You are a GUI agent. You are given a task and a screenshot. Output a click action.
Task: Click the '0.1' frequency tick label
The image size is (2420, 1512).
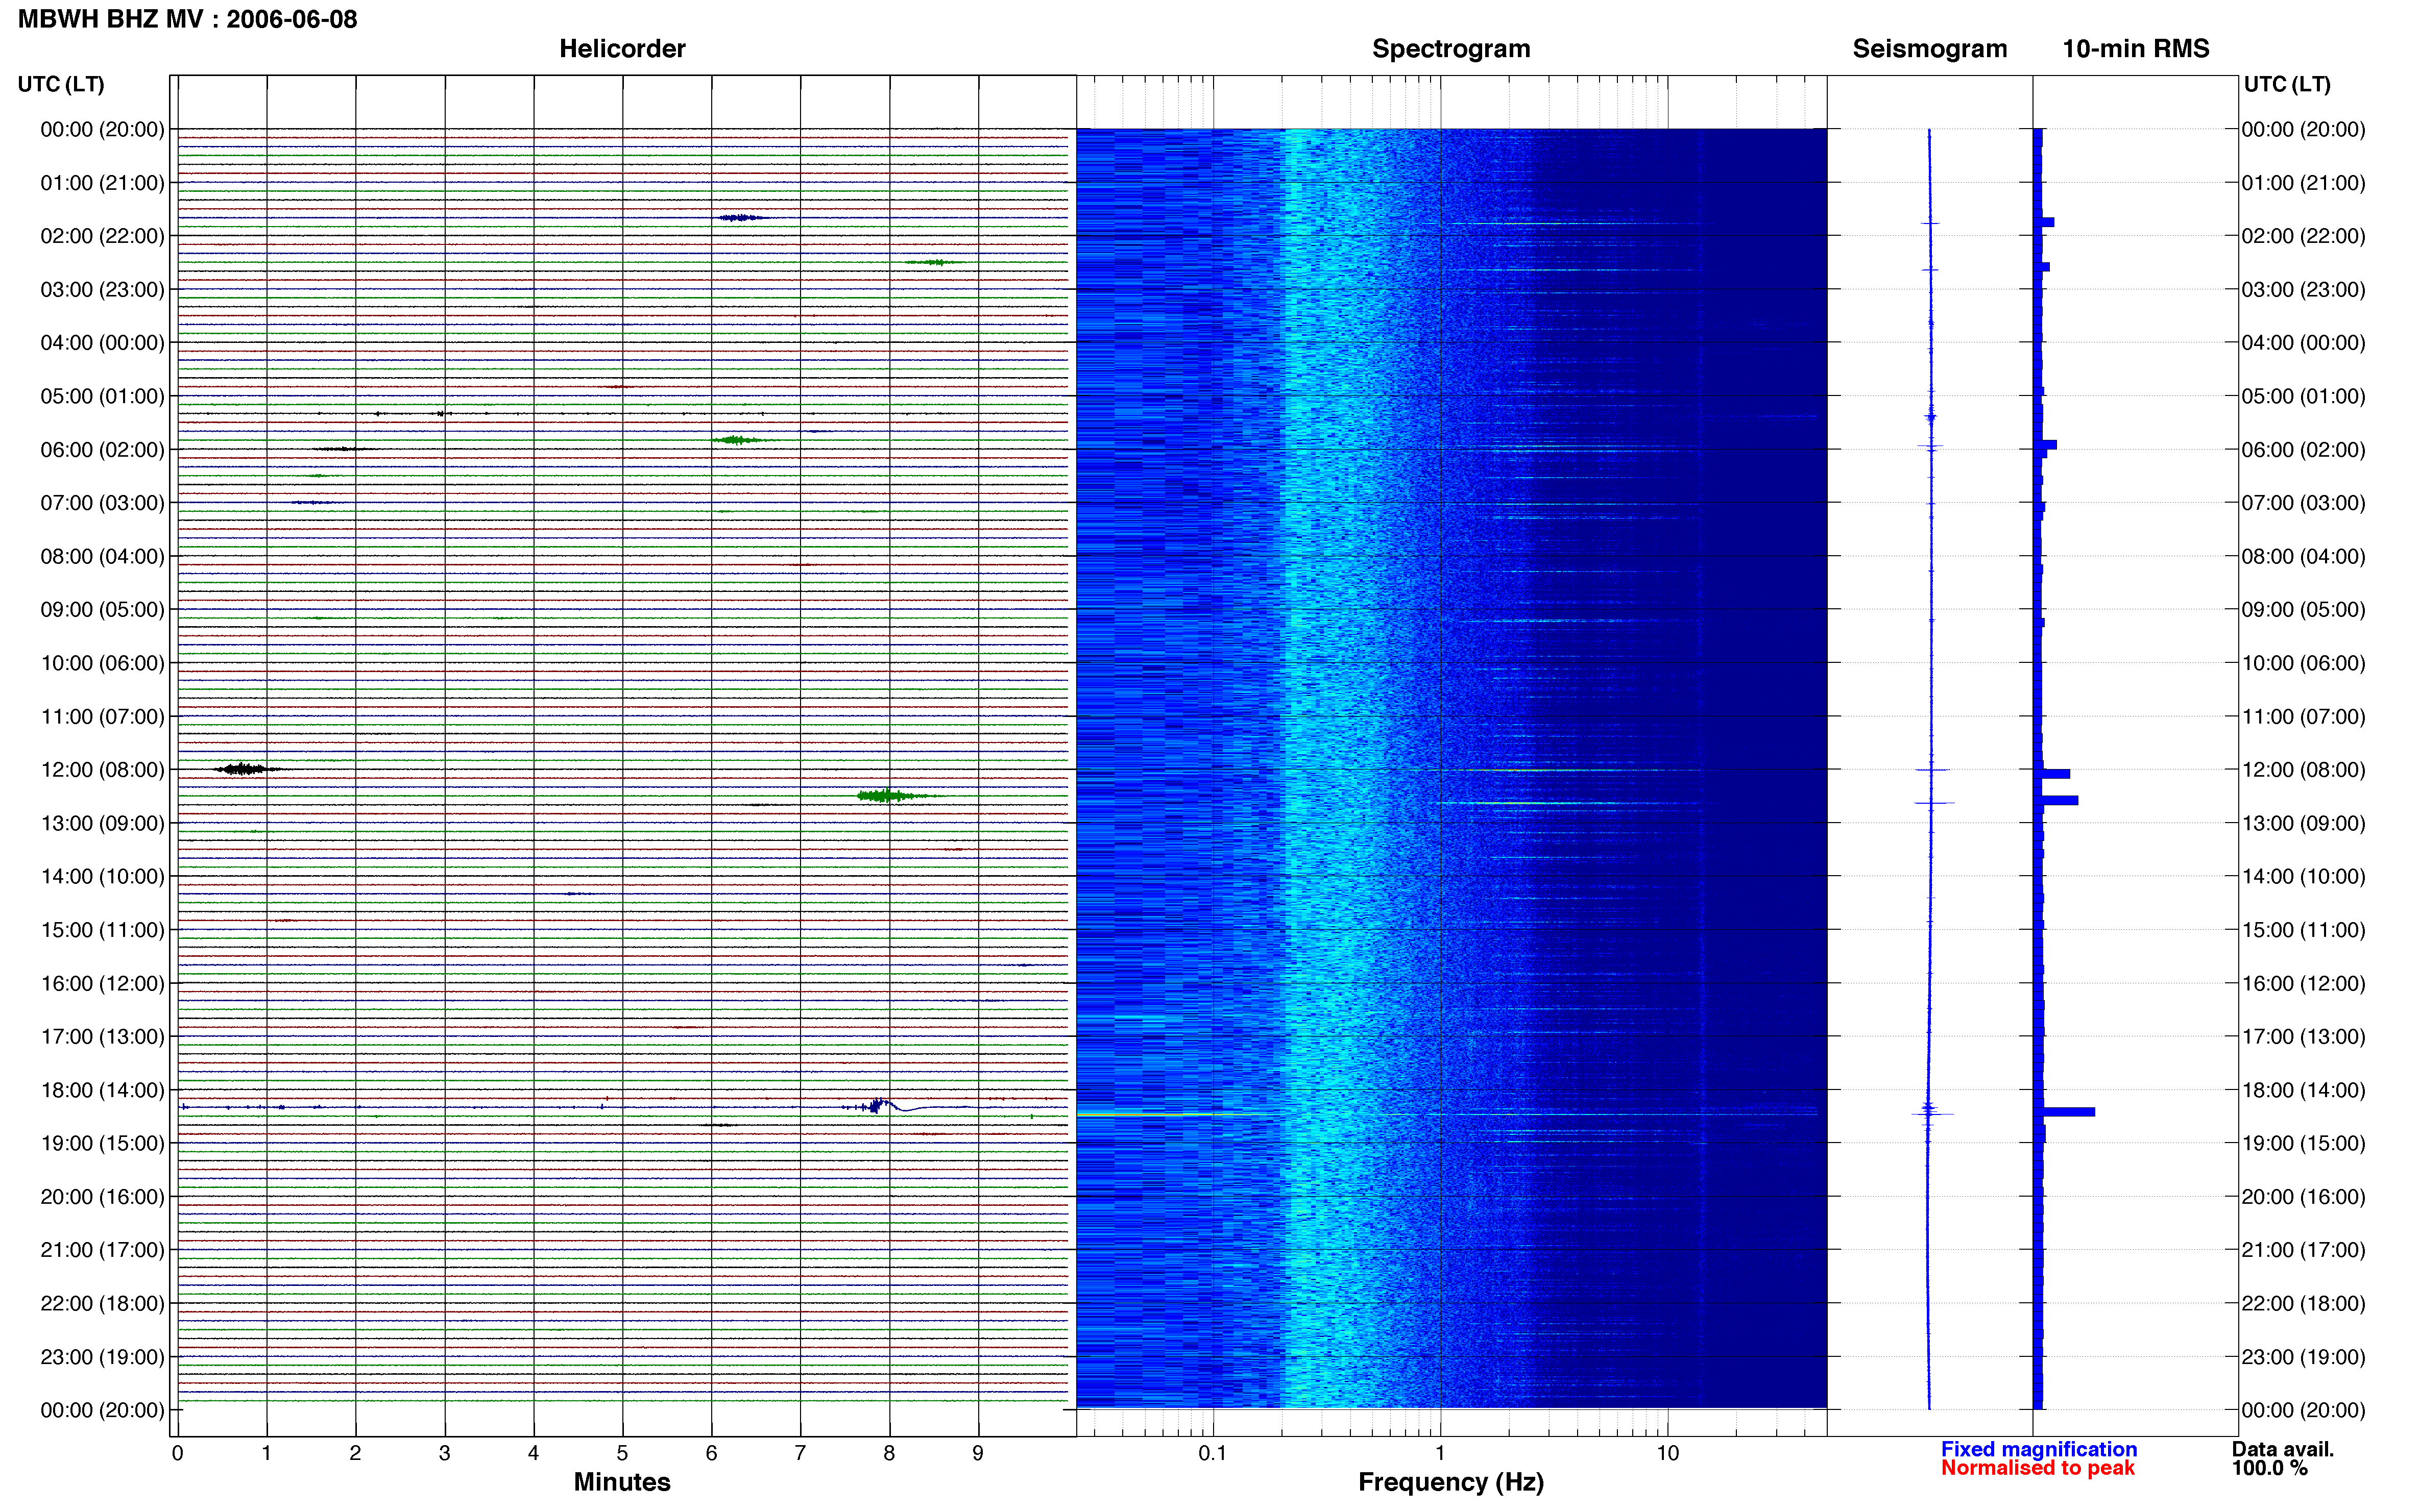1213,1453
